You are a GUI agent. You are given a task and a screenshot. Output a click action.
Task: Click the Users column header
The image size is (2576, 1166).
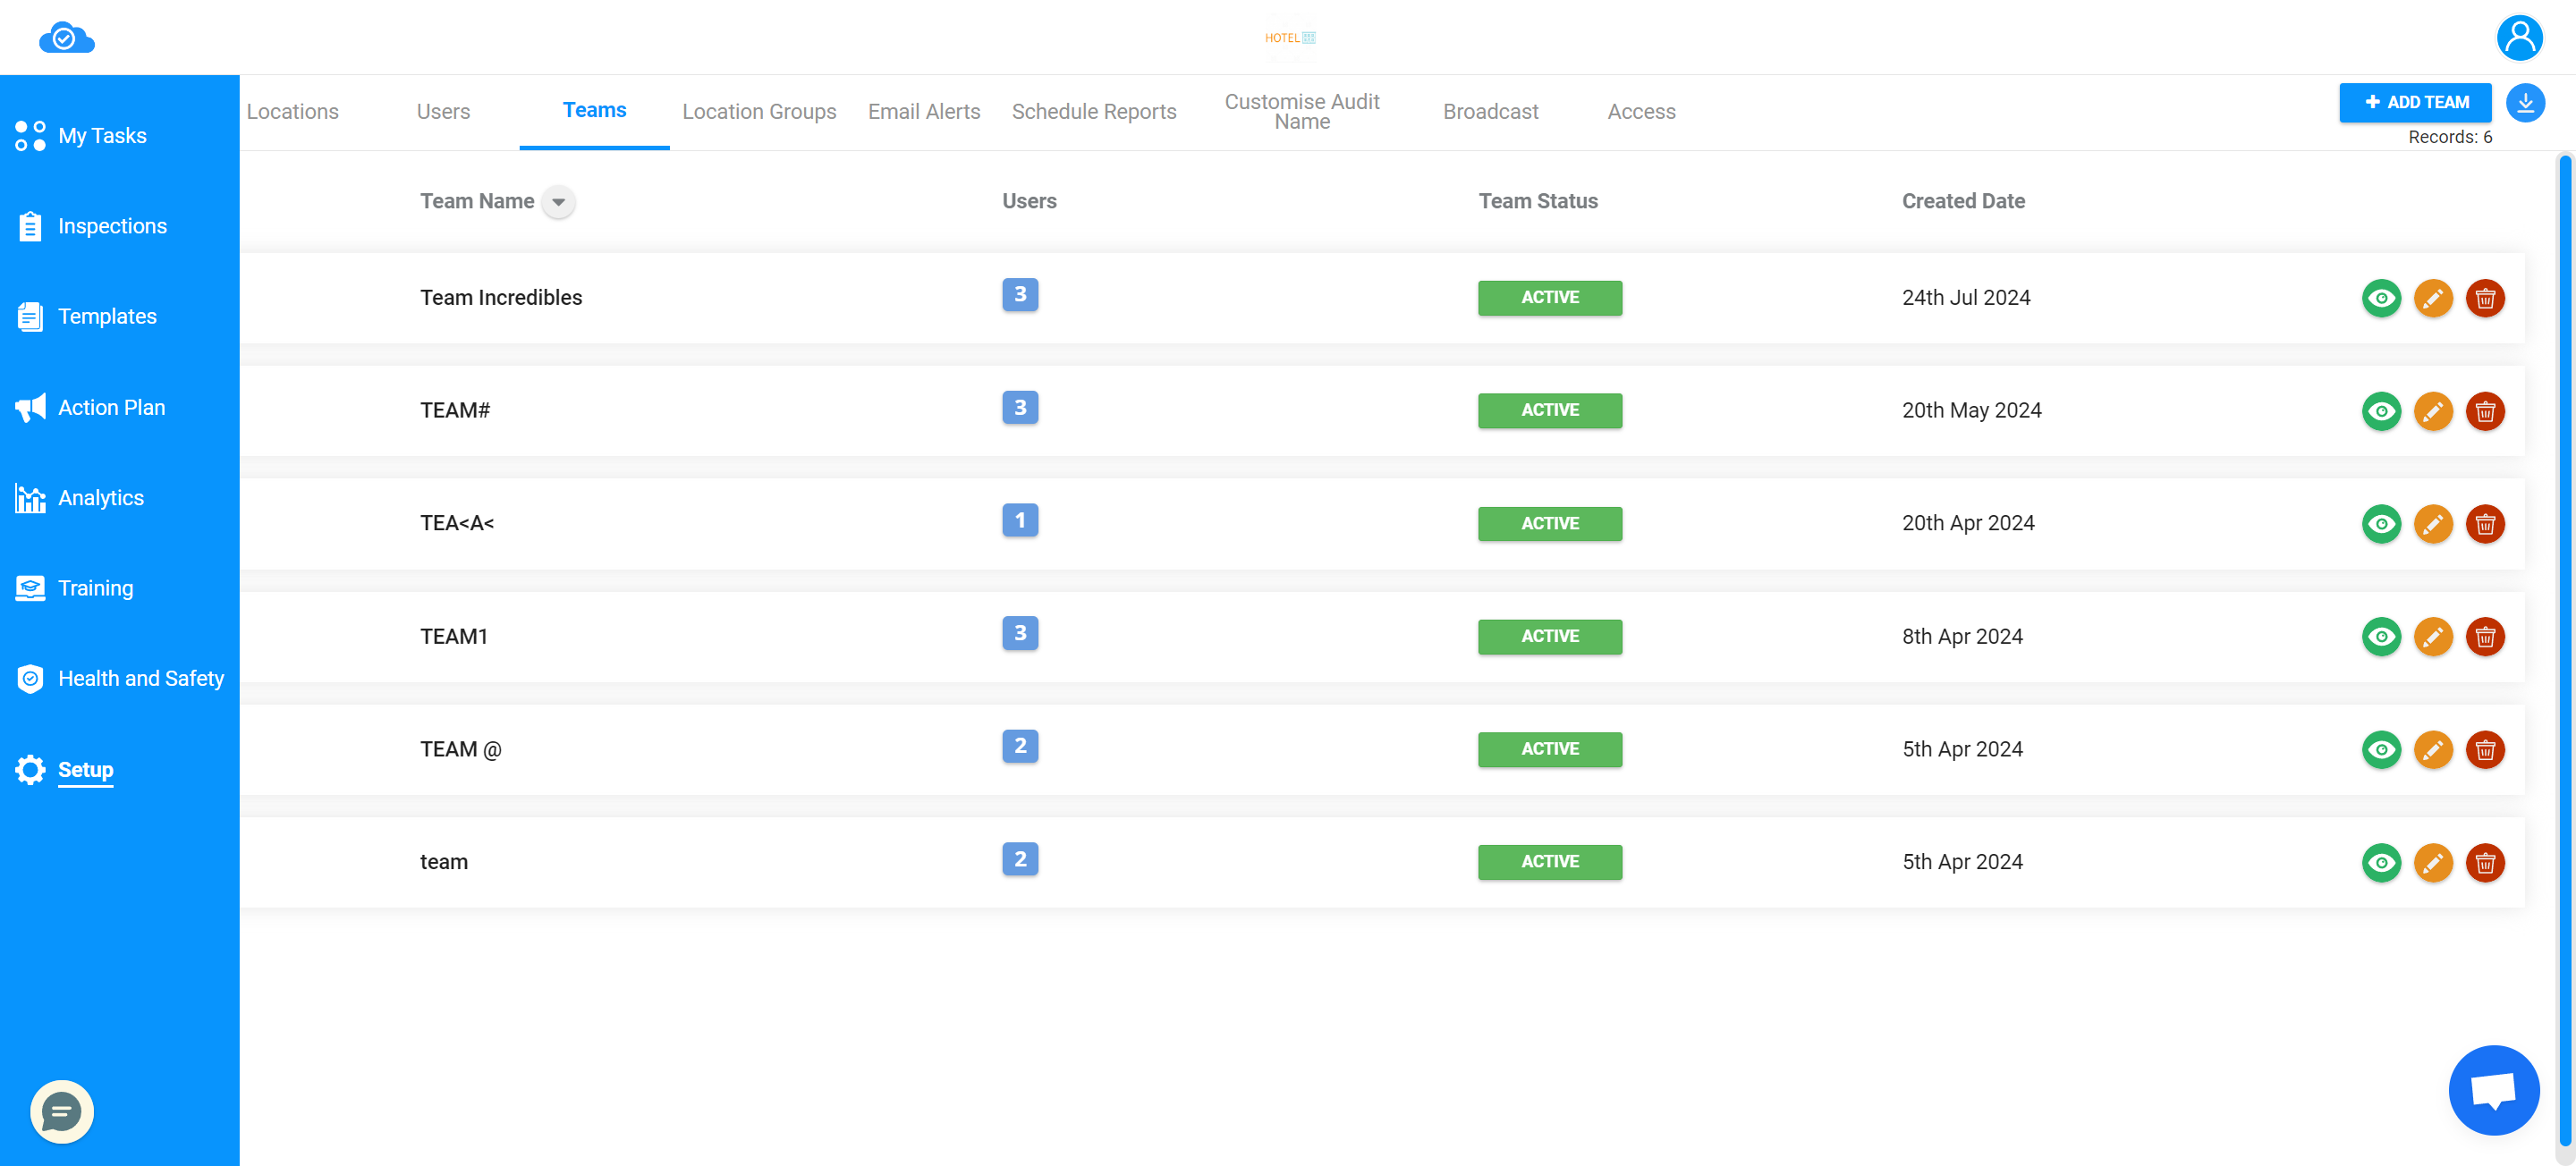1029,202
